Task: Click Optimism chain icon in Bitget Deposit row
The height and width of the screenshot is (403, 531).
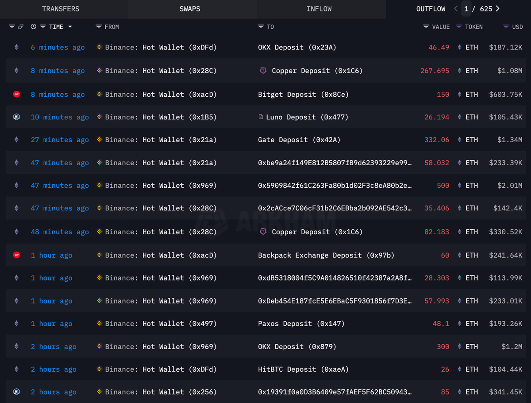Action: 16,94
